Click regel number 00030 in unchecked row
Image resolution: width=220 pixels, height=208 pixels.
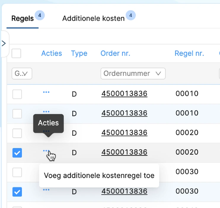(187, 172)
